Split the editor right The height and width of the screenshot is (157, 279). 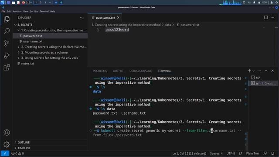[266, 17]
